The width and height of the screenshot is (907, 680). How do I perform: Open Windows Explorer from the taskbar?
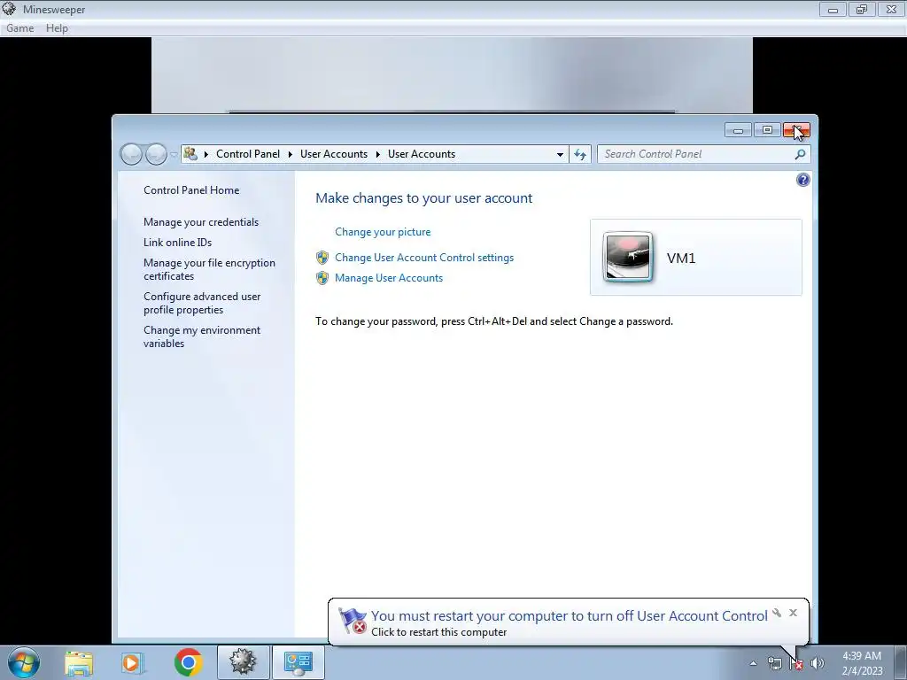click(79, 663)
